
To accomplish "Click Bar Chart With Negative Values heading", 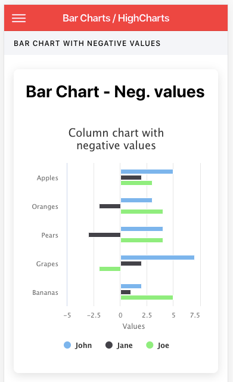I will click(x=87, y=44).
